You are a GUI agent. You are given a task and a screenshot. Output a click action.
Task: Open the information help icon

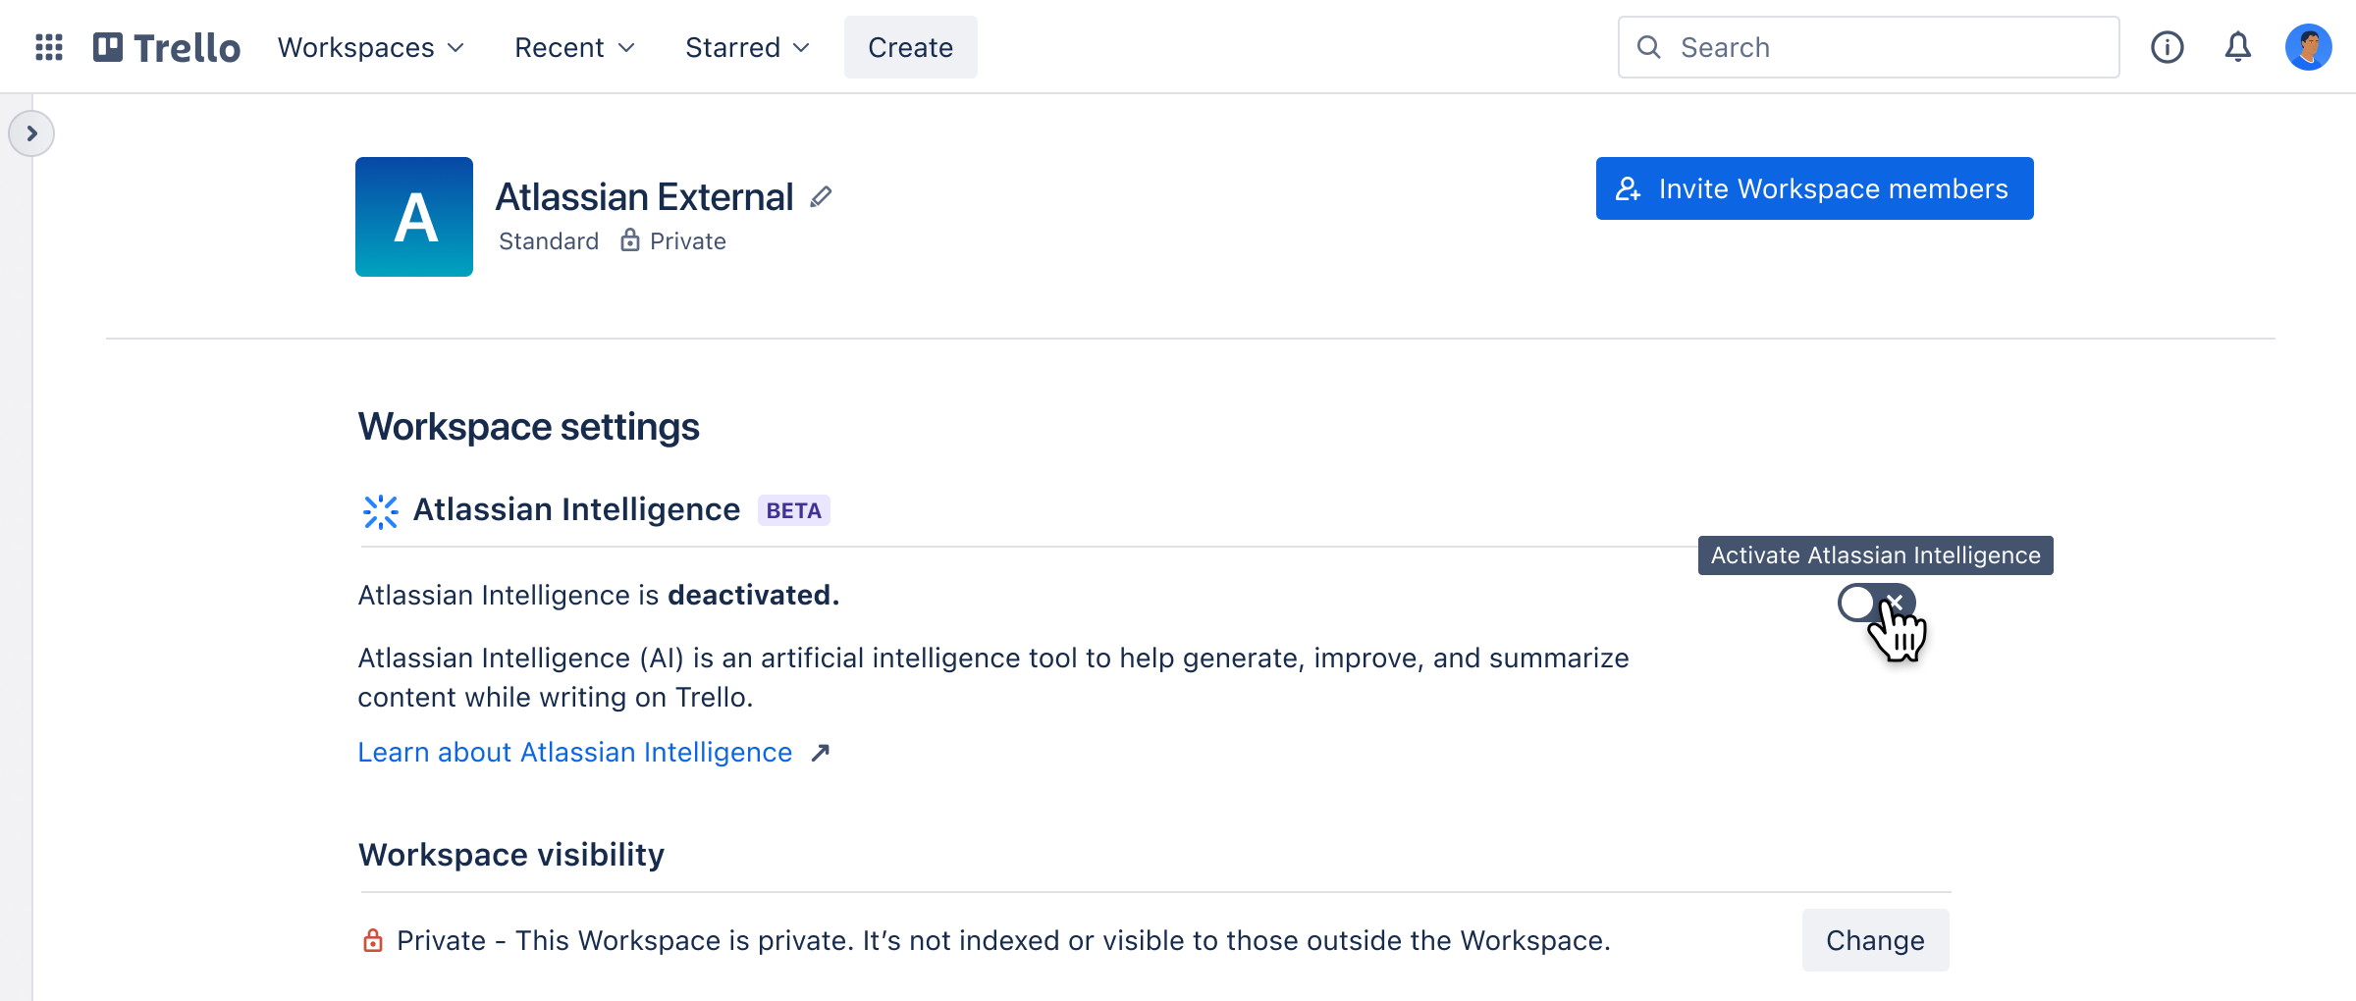[x=2168, y=46]
